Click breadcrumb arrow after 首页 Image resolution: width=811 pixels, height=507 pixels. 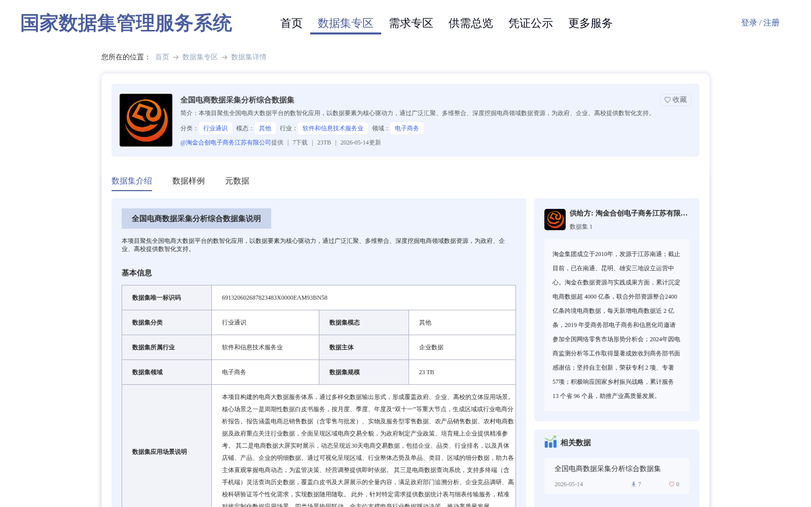[176, 57]
